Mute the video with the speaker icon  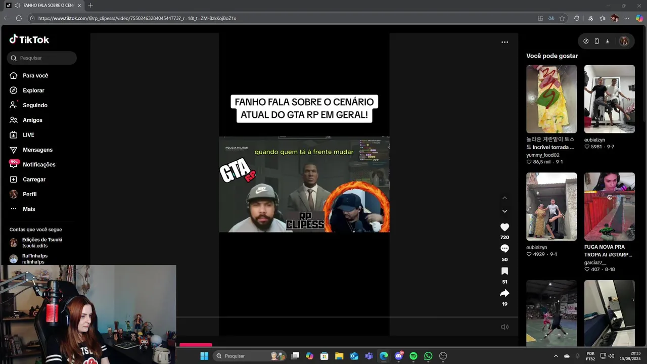[504, 327]
